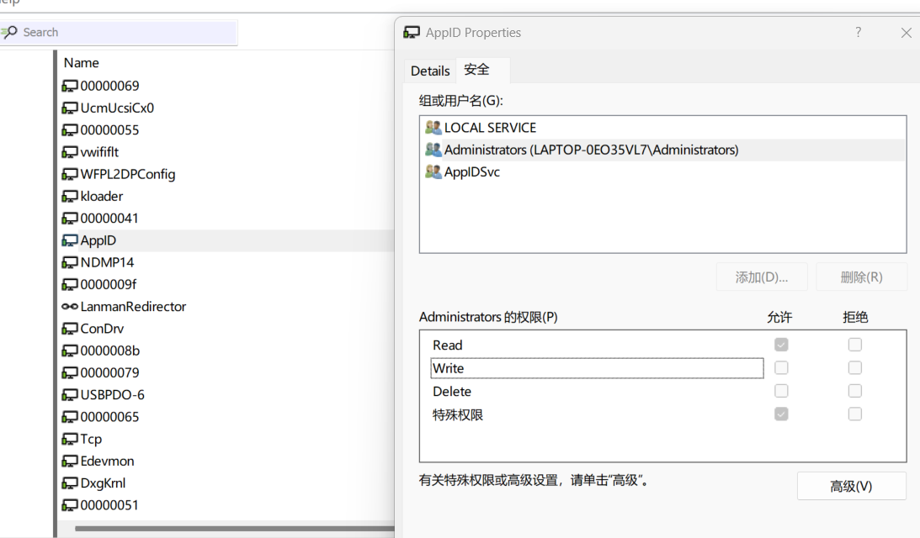Click the icon next to WFPL2DPConfig
The image size is (920, 538).
(71, 175)
